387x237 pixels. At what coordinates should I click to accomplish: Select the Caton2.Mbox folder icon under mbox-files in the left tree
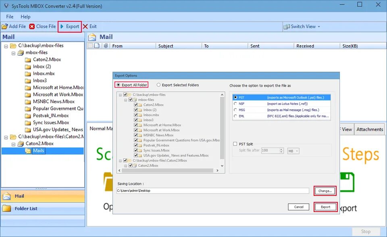28,60
